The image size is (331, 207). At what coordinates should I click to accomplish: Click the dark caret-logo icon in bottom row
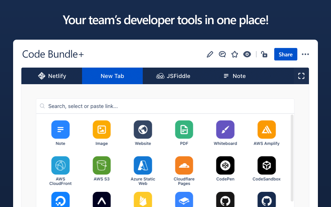pyautogui.click(x=101, y=199)
